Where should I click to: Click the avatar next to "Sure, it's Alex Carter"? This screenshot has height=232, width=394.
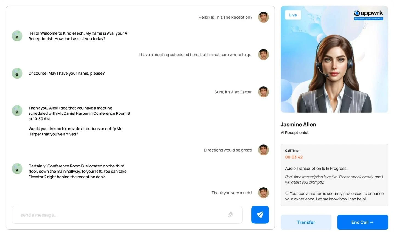click(x=263, y=92)
